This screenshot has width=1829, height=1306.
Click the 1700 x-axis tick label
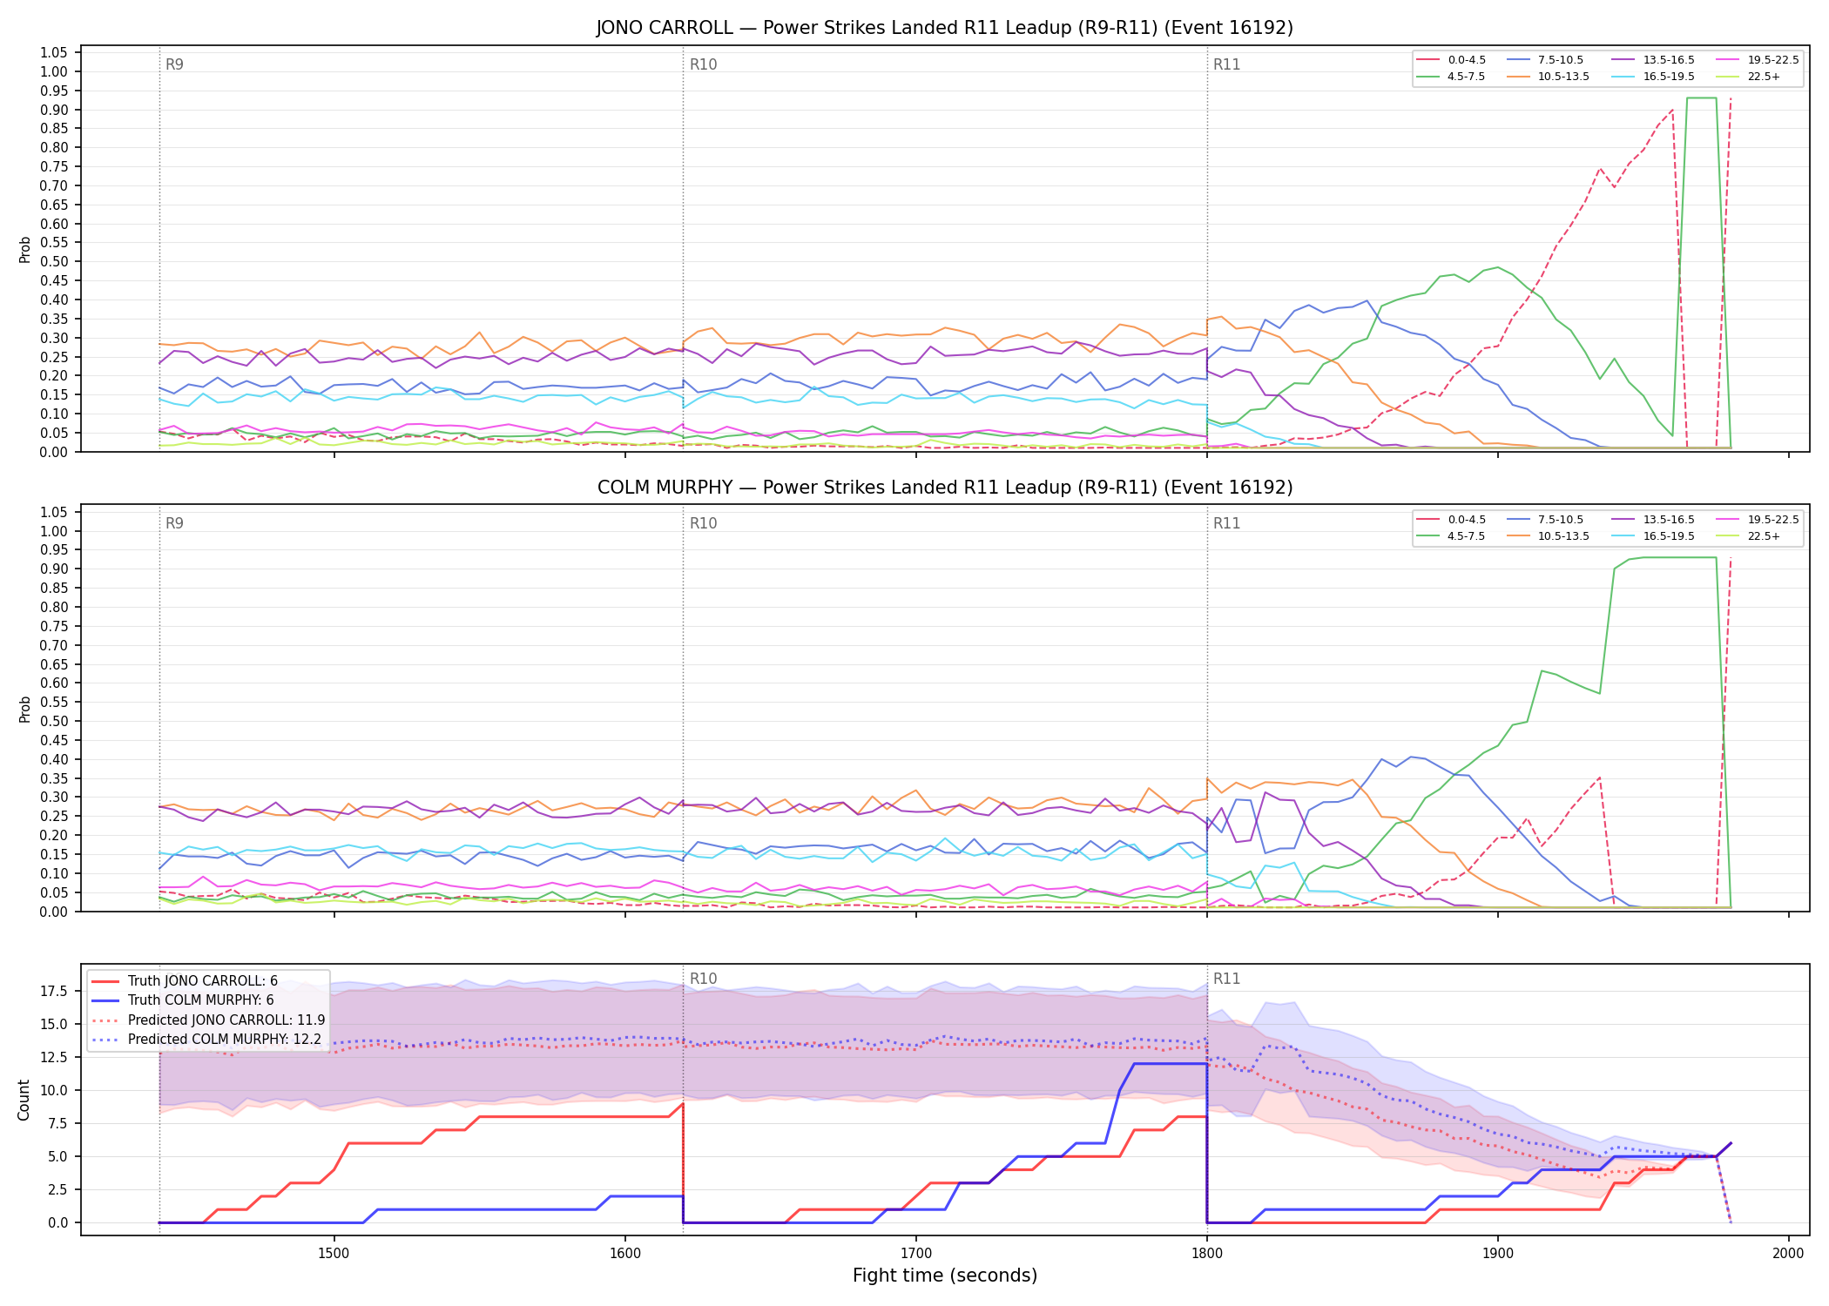(915, 1253)
